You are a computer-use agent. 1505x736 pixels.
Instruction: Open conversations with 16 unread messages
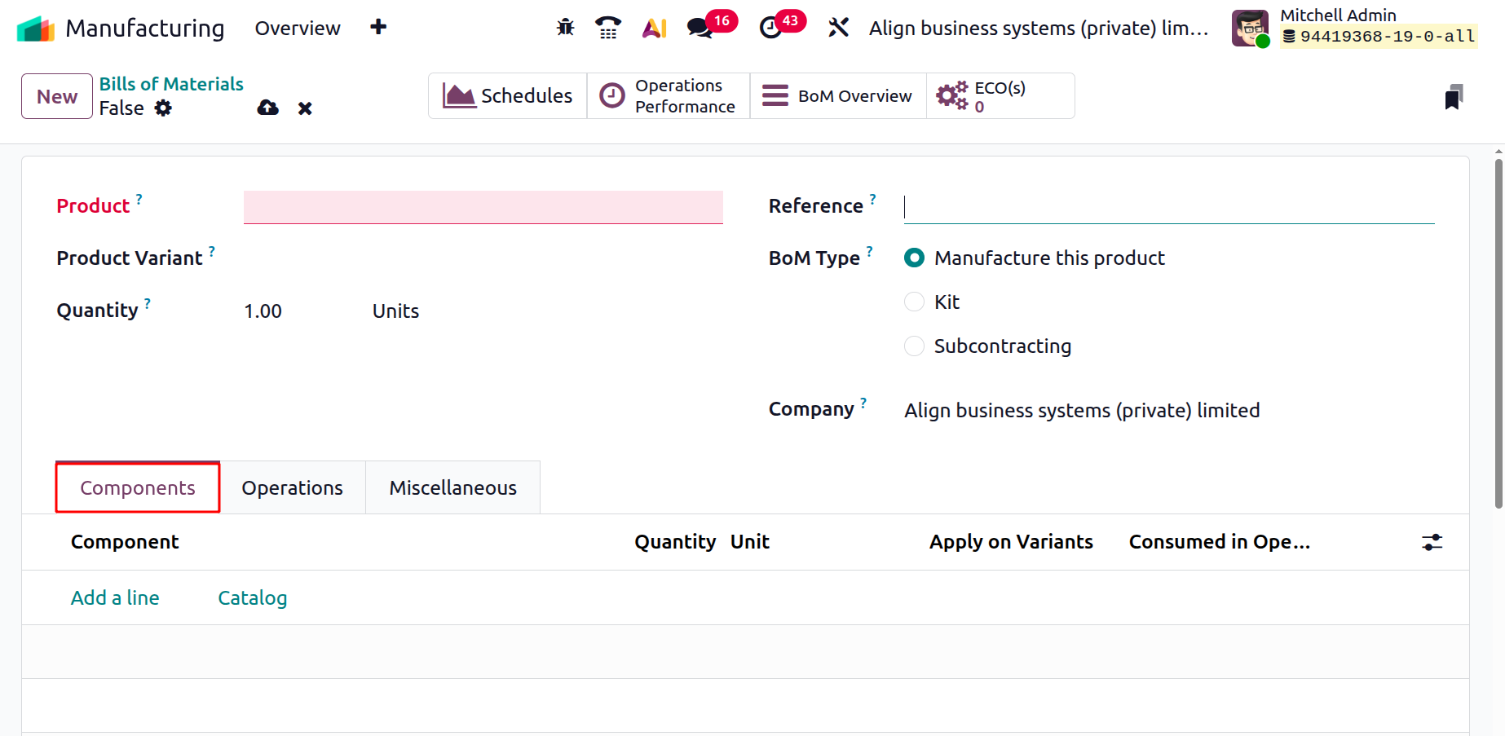coord(711,25)
